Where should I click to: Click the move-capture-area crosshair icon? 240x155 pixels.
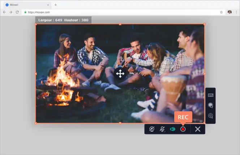click(120, 74)
